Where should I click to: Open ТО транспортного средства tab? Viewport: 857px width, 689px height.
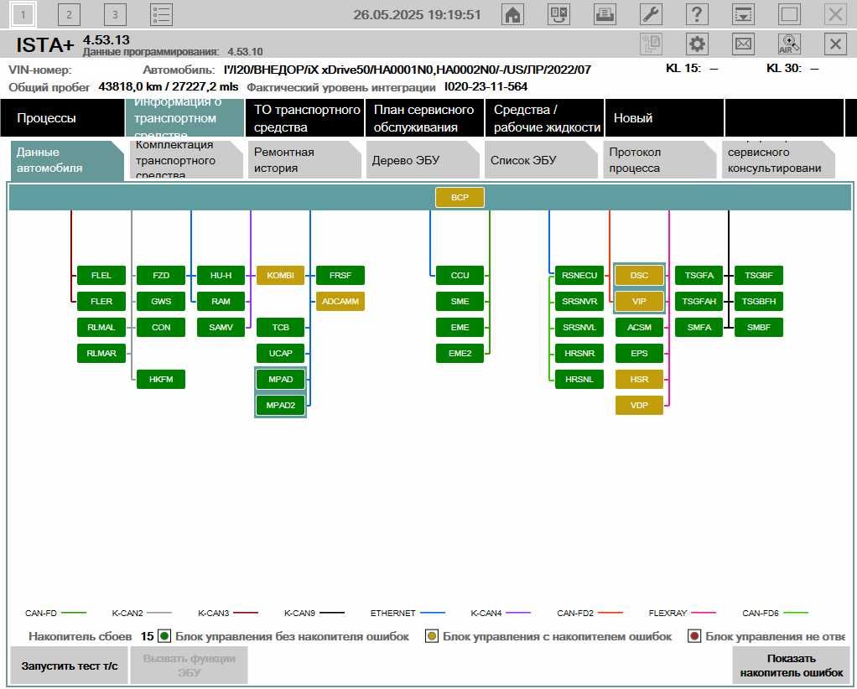(x=304, y=118)
